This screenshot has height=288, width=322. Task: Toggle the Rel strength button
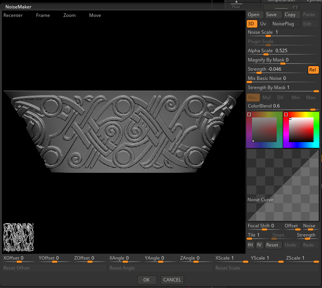tap(313, 70)
